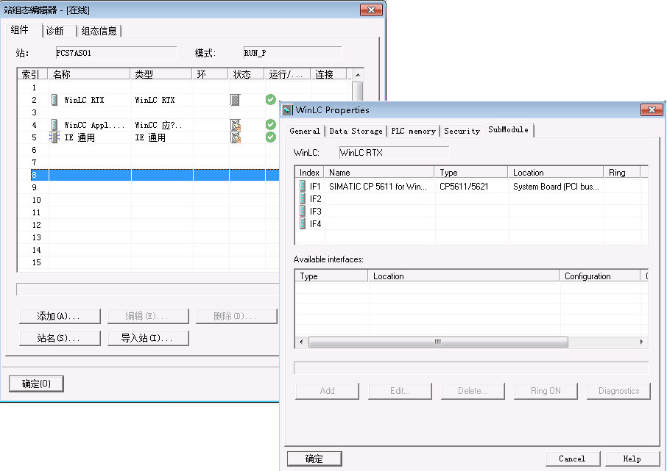Close the station configuration editor window

pos(371,10)
